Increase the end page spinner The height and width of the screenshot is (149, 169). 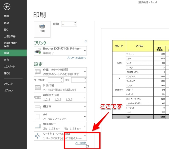pyautogui.click(x=85, y=79)
